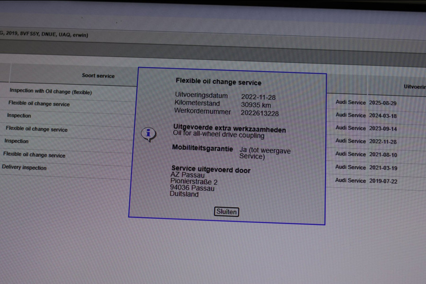
Task: Click 'Audi Service' beside the 2023-09-14 date
Action: point(350,128)
